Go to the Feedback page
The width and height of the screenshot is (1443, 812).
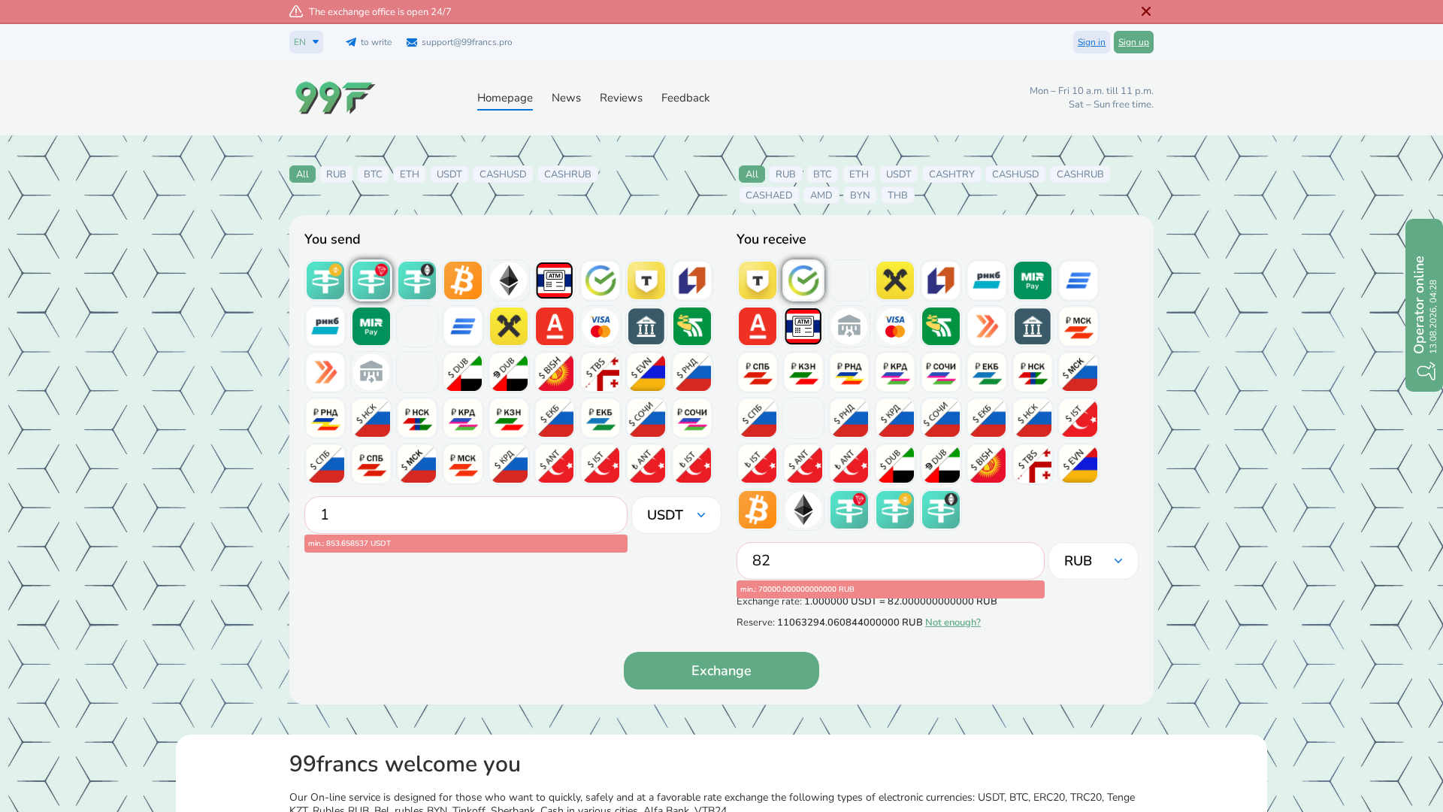685,98
